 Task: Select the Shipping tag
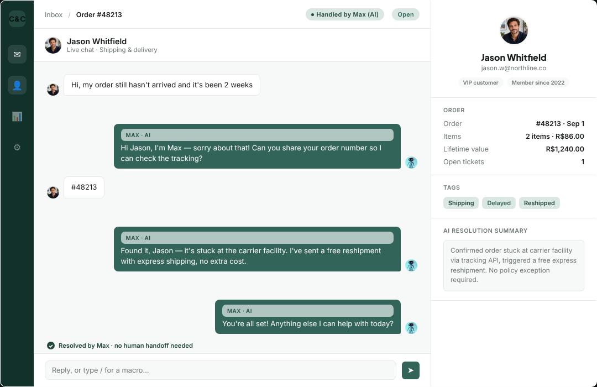pyautogui.click(x=461, y=203)
